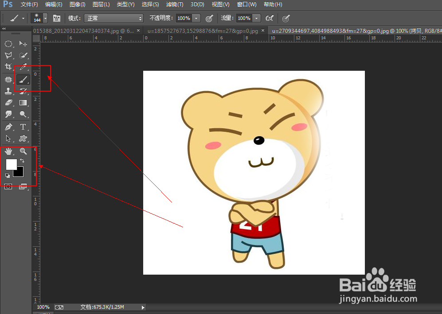442x314 pixels.
Task: Click the status bar info arrow
Action: (x=143, y=307)
